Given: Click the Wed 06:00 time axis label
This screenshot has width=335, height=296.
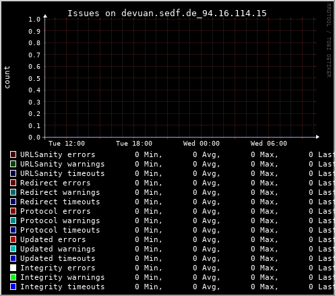Looking at the screenshot, I should (269, 144).
